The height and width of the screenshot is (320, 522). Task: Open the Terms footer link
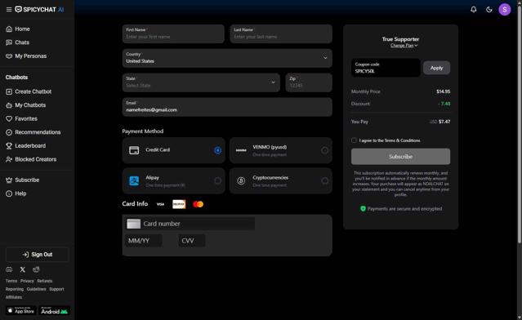coord(11,281)
